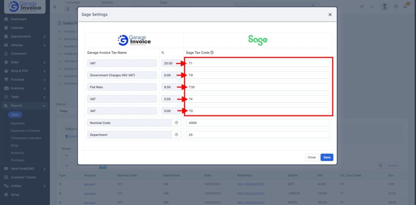Open the Period dropdown showing Today
The image size is (416, 205).
point(67,111)
